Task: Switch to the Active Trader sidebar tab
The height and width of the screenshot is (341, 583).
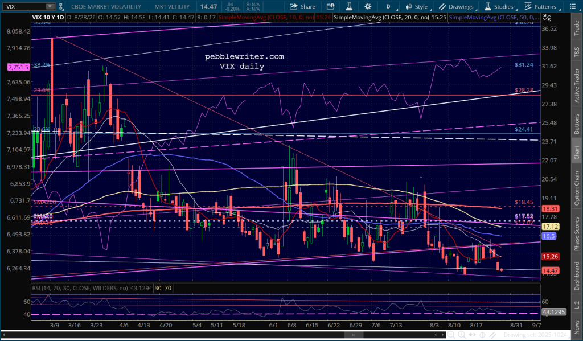Action: (577, 85)
